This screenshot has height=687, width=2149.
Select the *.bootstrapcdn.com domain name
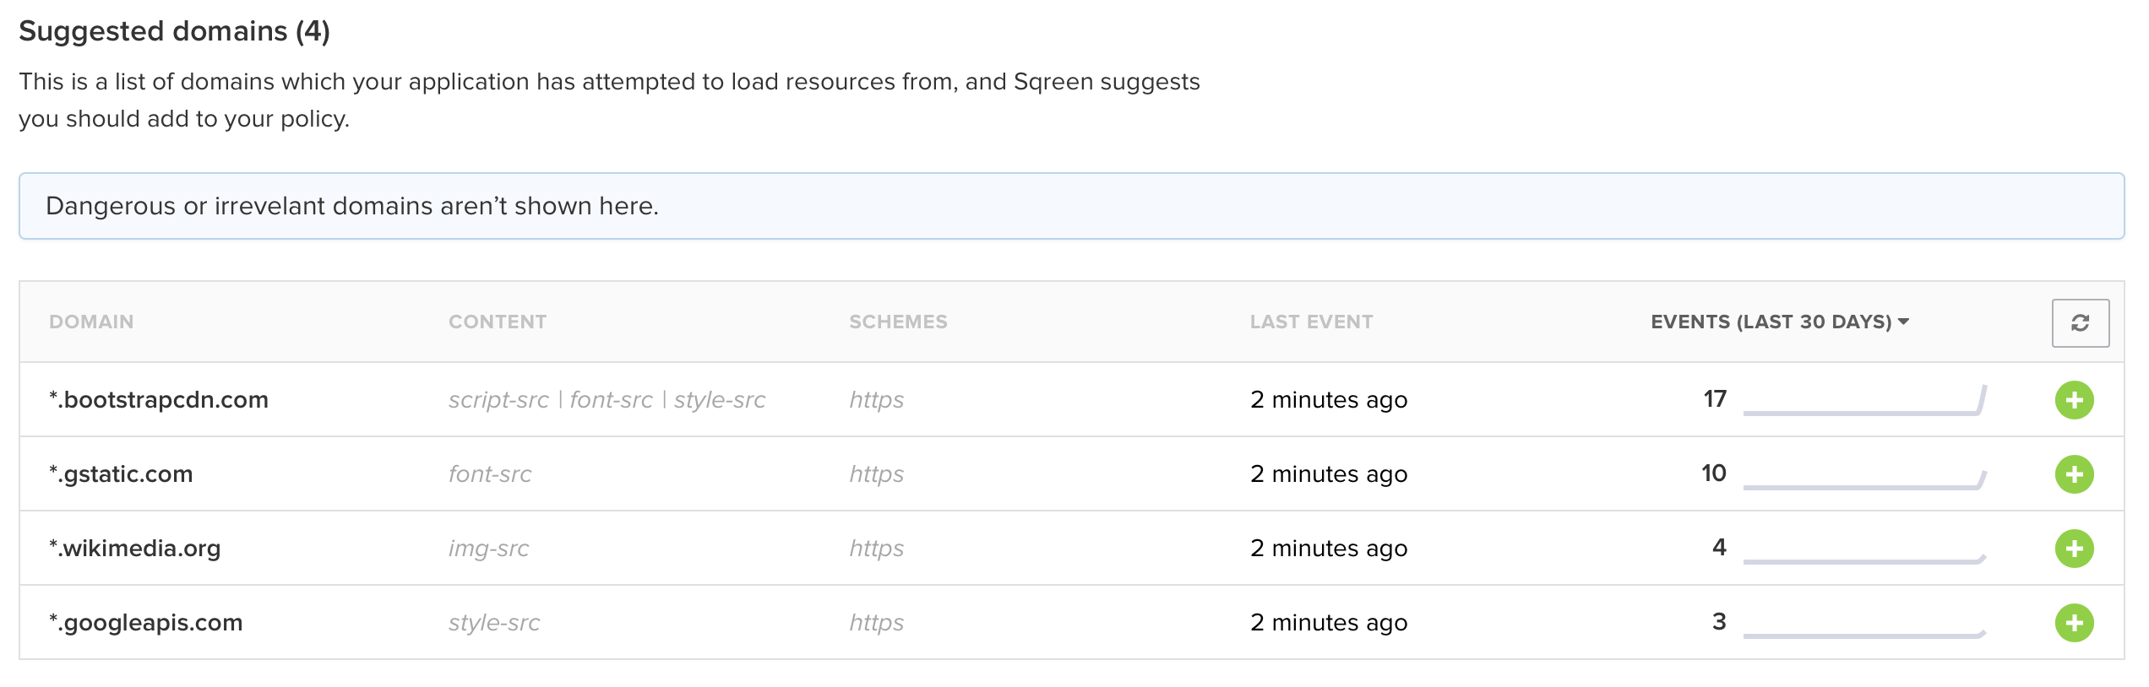(159, 400)
